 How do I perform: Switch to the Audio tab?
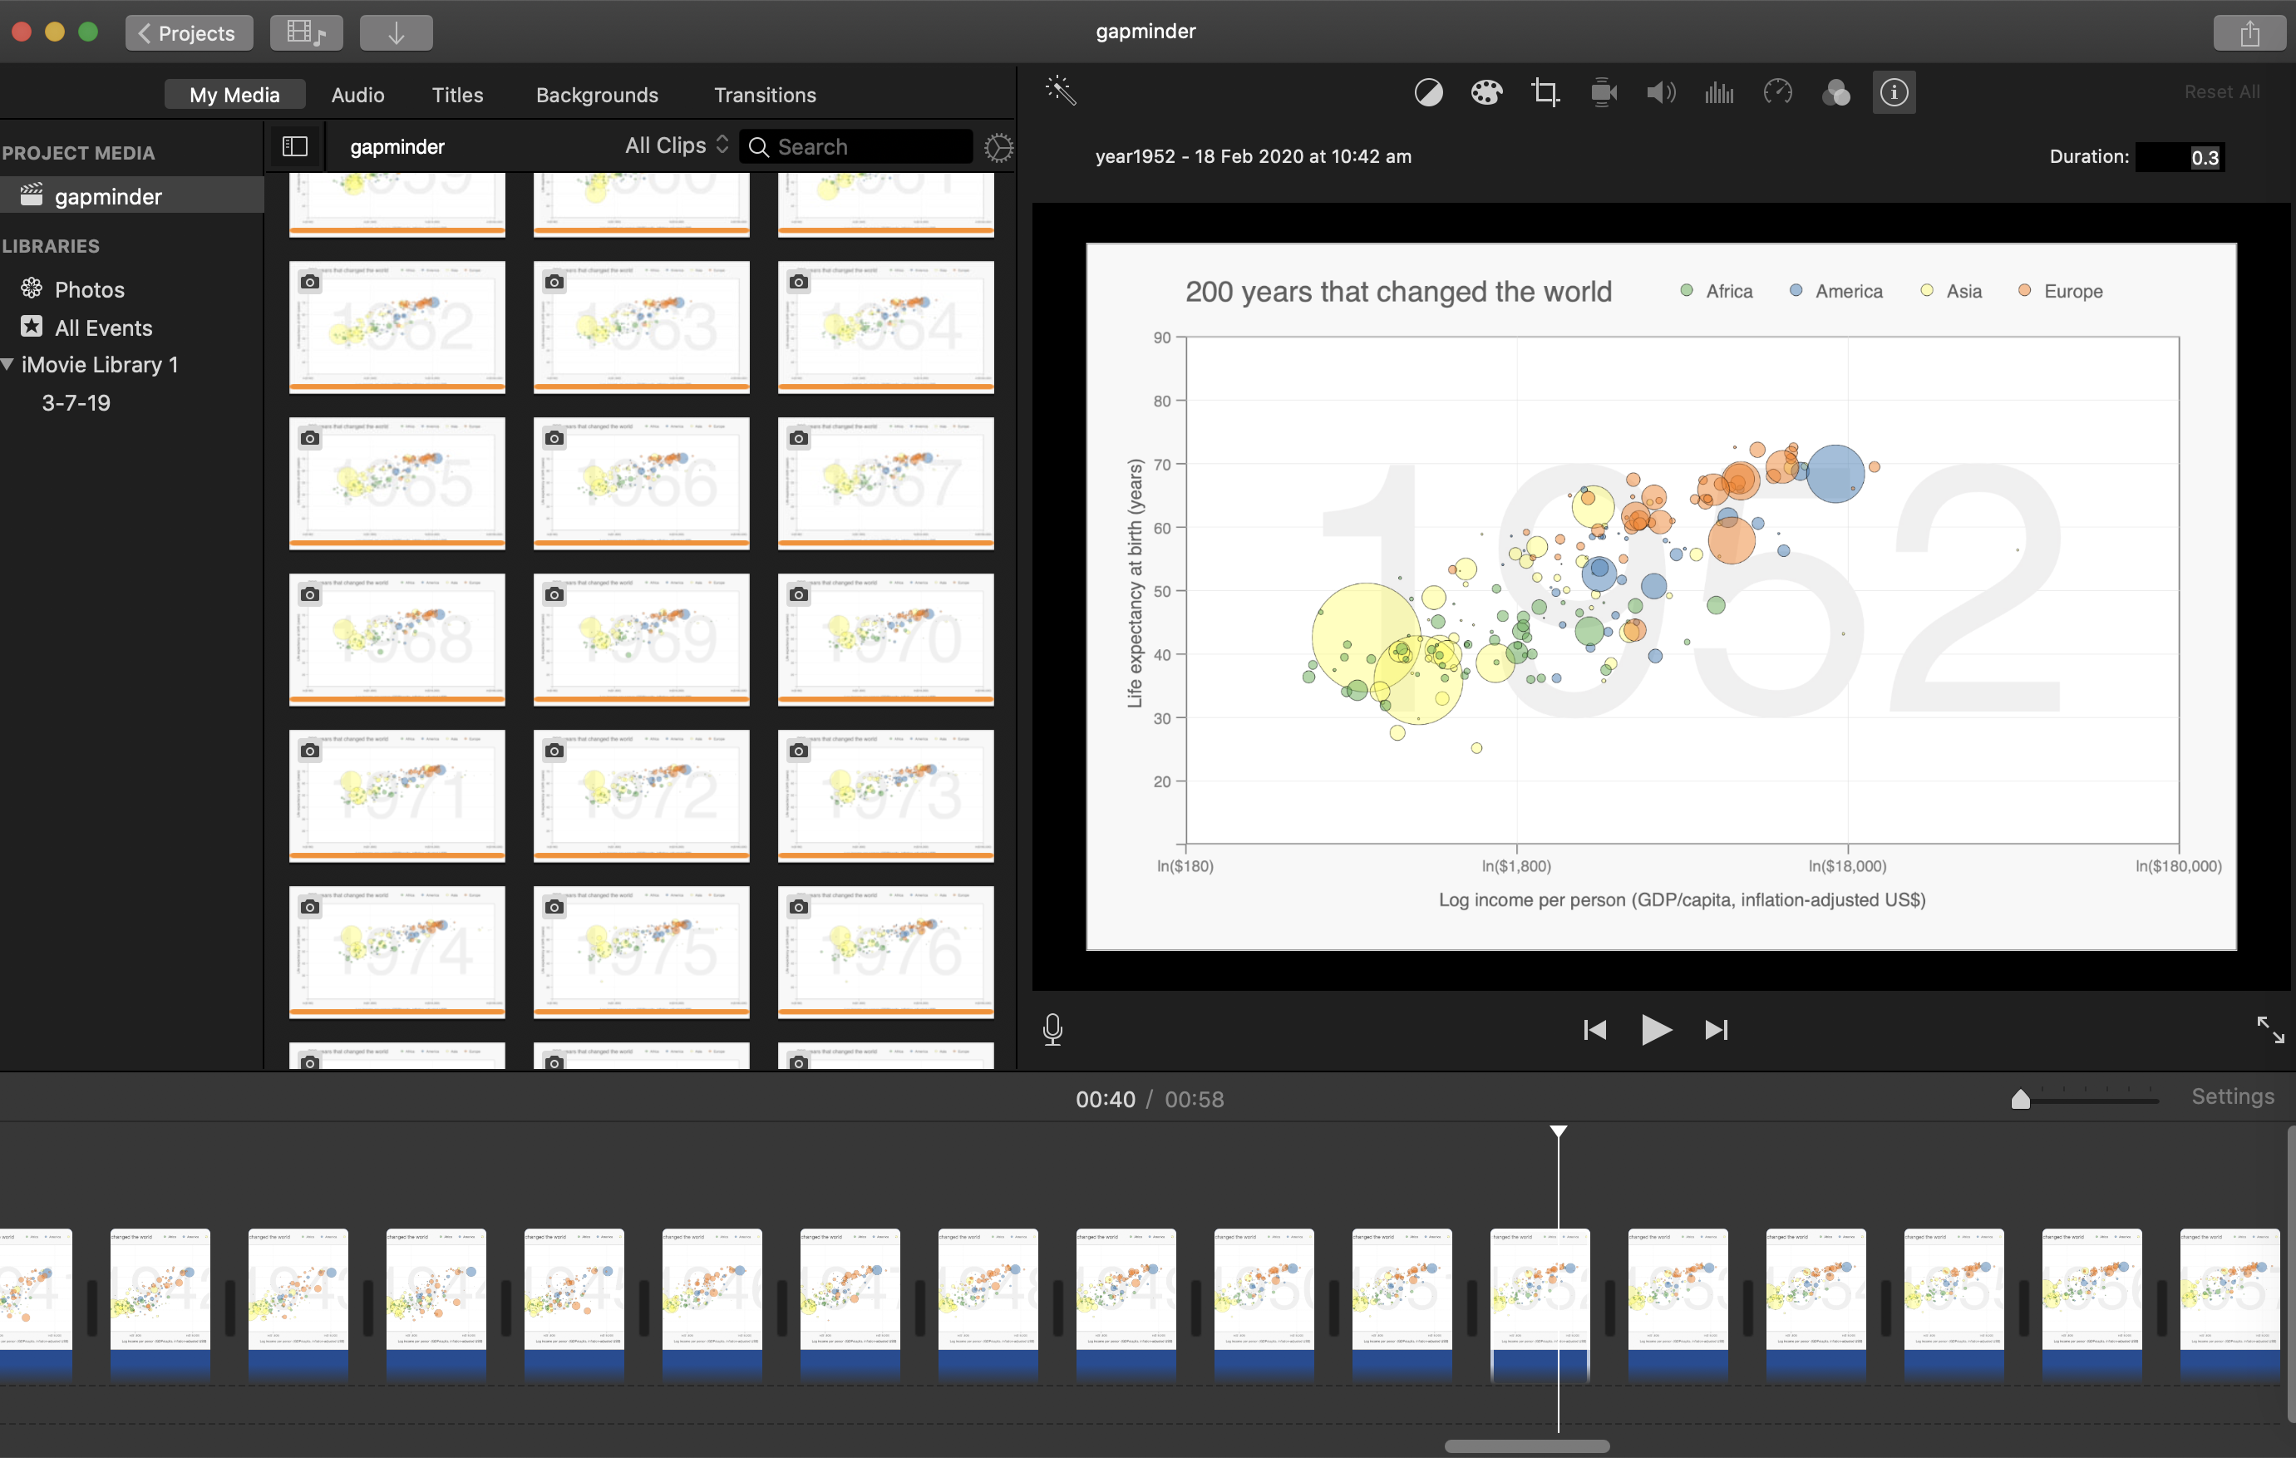point(357,95)
